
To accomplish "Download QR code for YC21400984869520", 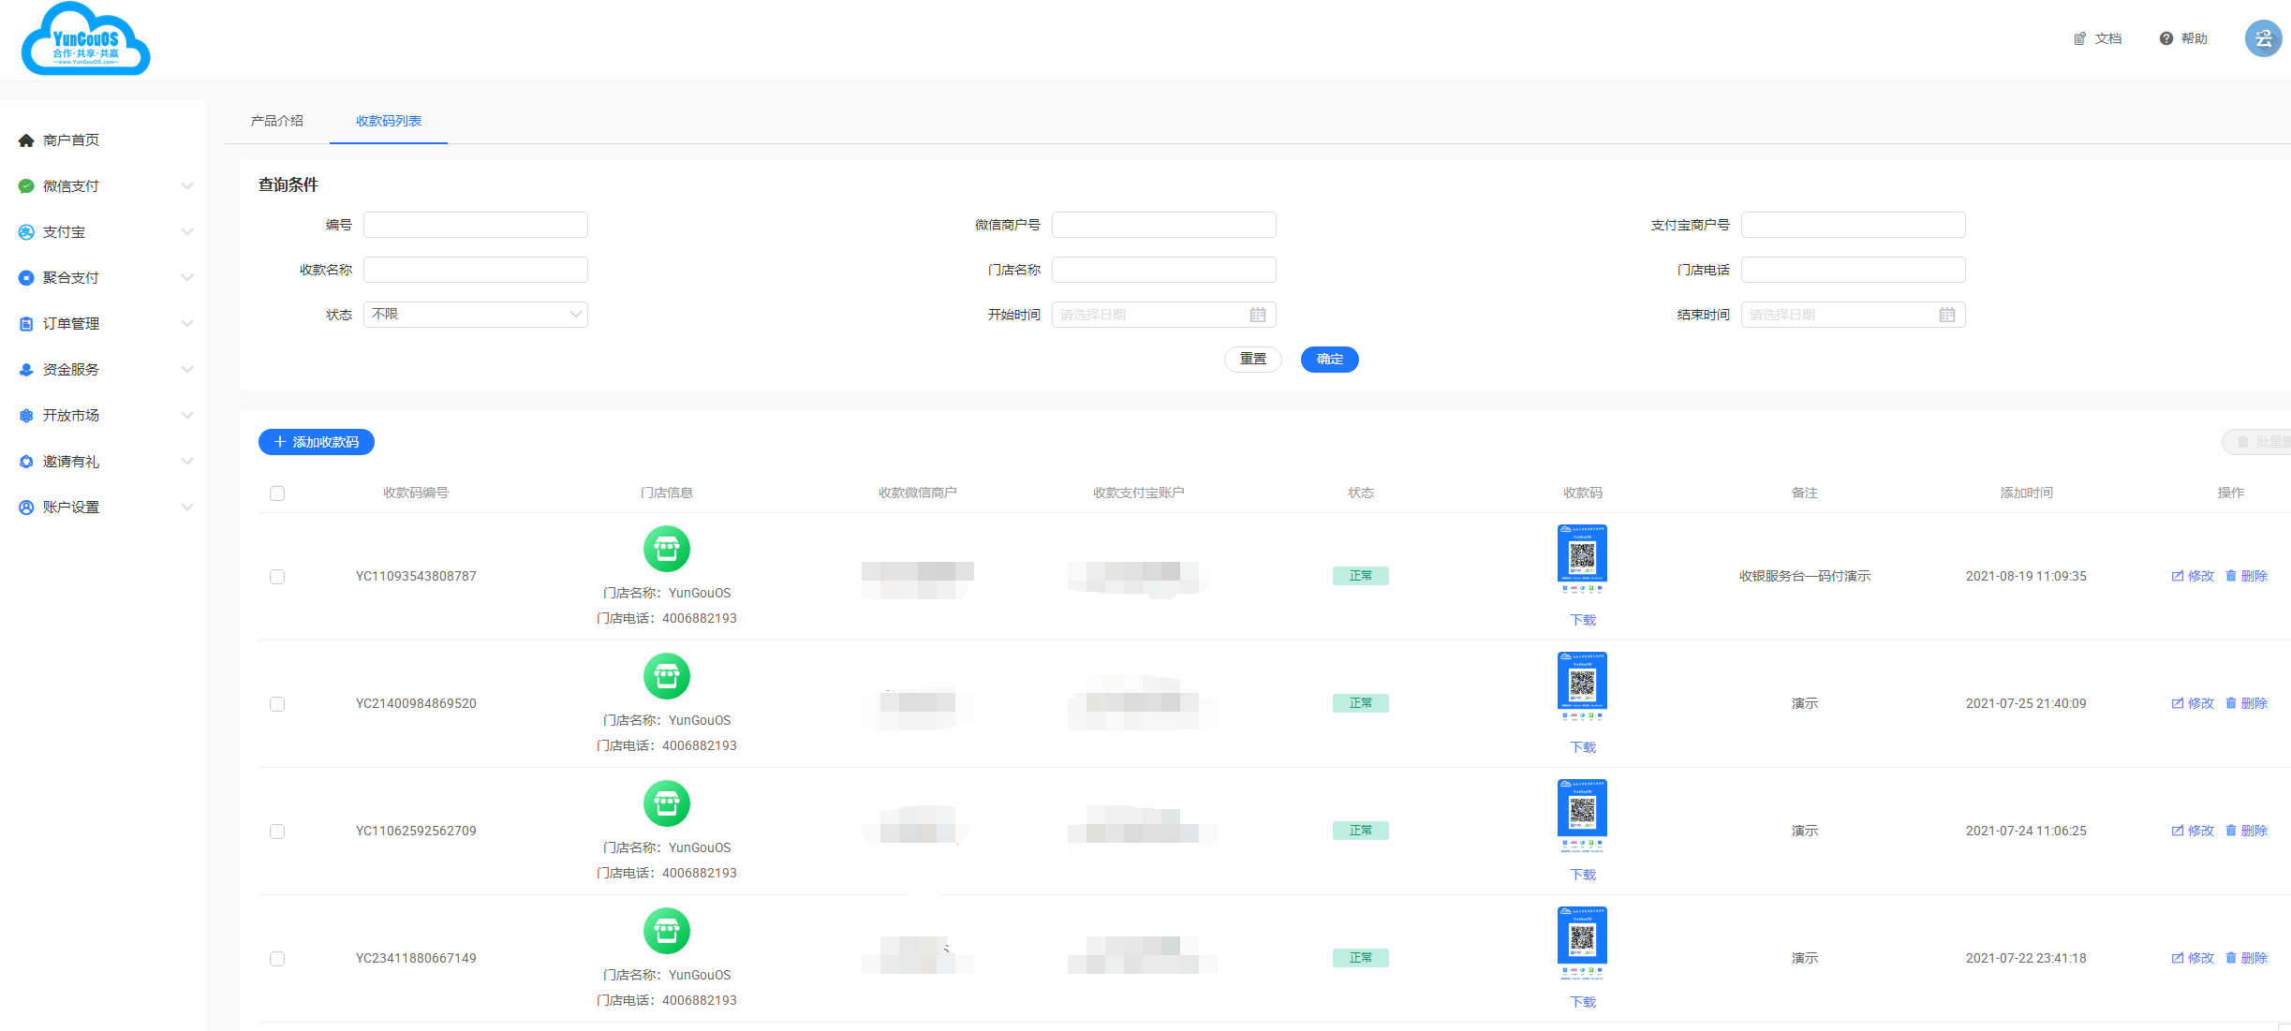I will tap(1583, 747).
